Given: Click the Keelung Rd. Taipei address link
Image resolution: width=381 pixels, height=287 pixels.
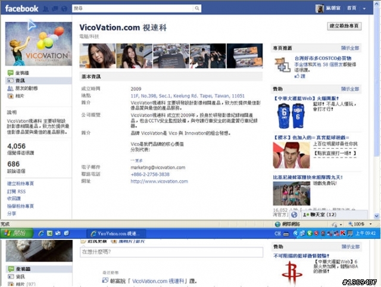Looking at the screenshot, I should (188, 96).
